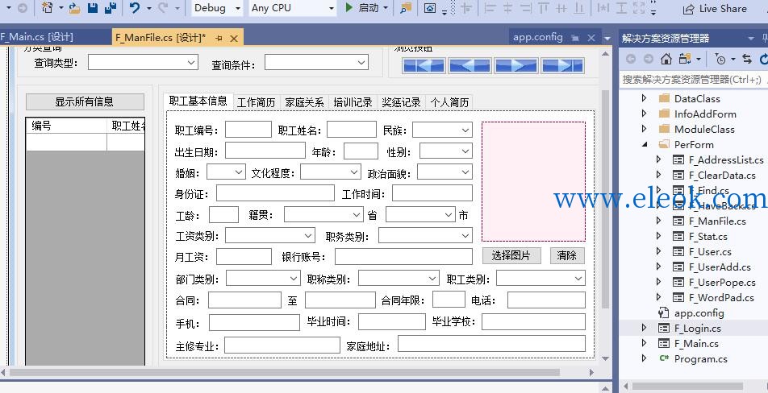The width and height of the screenshot is (768, 393).
Task: Switch to the 家庭关系 tab
Action: 304,102
